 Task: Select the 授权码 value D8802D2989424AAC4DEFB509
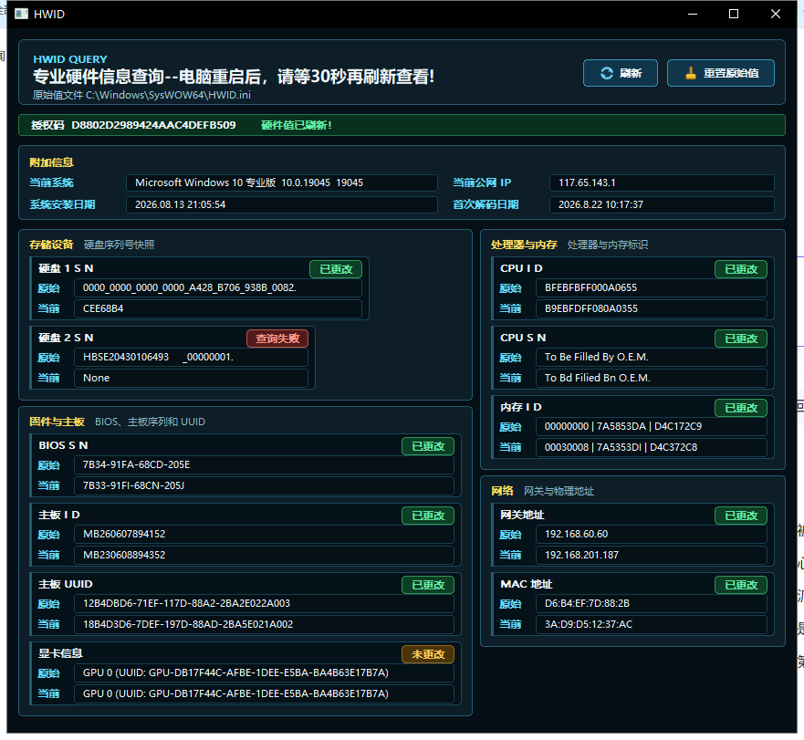pos(153,125)
